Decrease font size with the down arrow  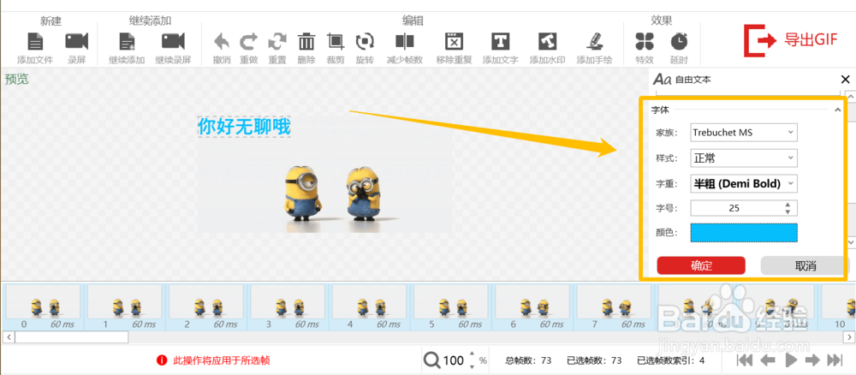click(x=788, y=211)
